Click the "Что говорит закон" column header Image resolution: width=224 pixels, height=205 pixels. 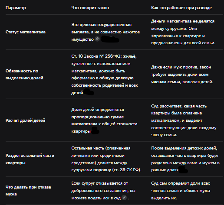click(x=90, y=8)
